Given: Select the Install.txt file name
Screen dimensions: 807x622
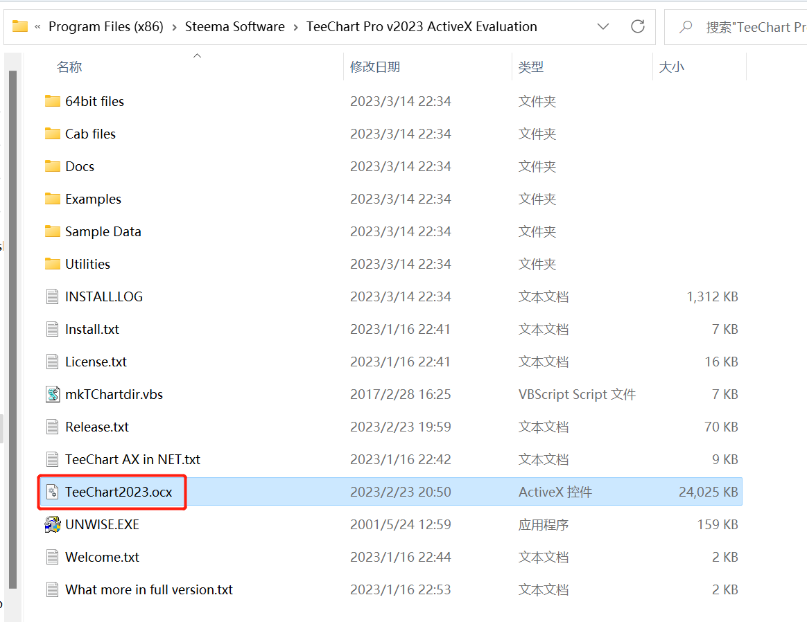Looking at the screenshot, I should click(92, 329).
